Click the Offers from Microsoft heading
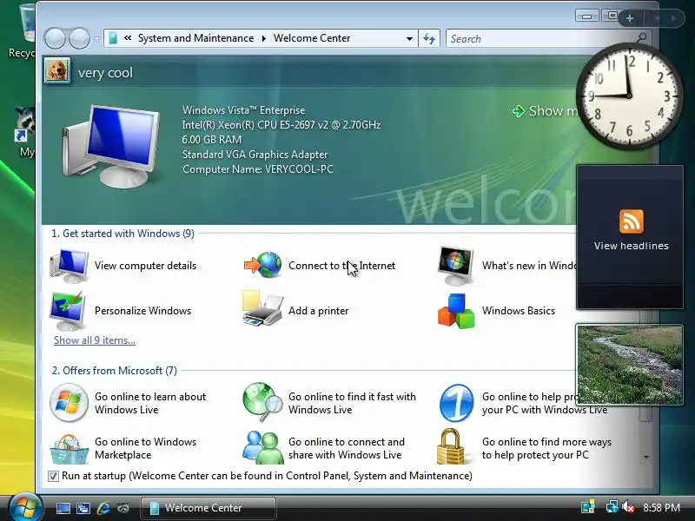This screenshot has width=695, height=521. pyautogui.click(x=115, y=371)
